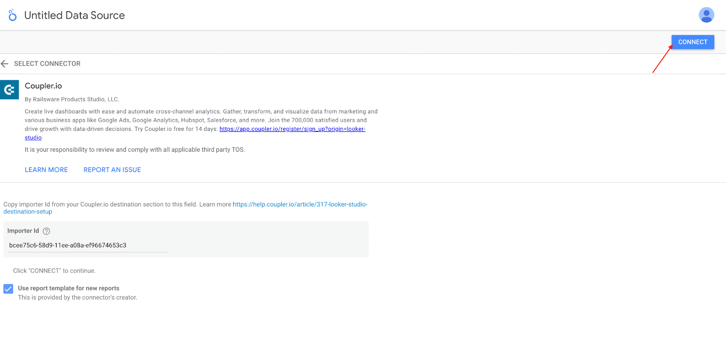Click the 'By Railsware Products Studio, LLC.' text

72,99
